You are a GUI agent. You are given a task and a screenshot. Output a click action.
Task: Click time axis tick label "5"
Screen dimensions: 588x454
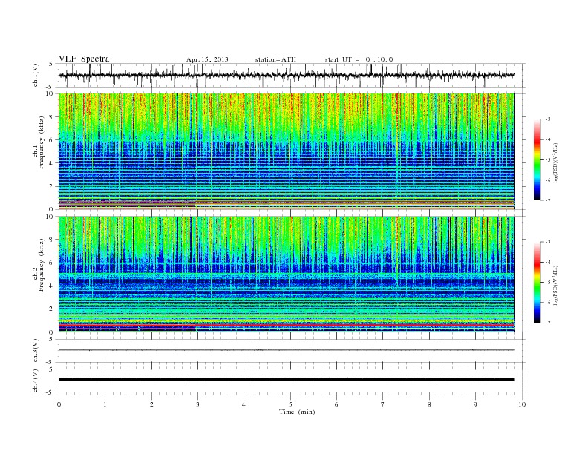coord(290,404)
